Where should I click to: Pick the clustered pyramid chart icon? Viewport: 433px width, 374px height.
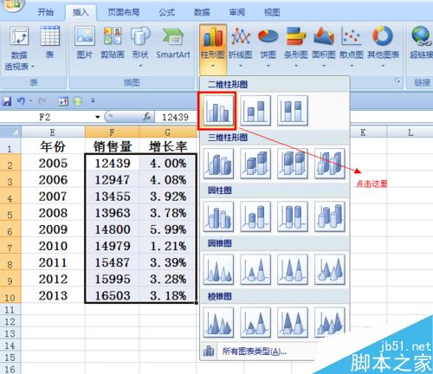pyautogui.click(x=218, y=323)
